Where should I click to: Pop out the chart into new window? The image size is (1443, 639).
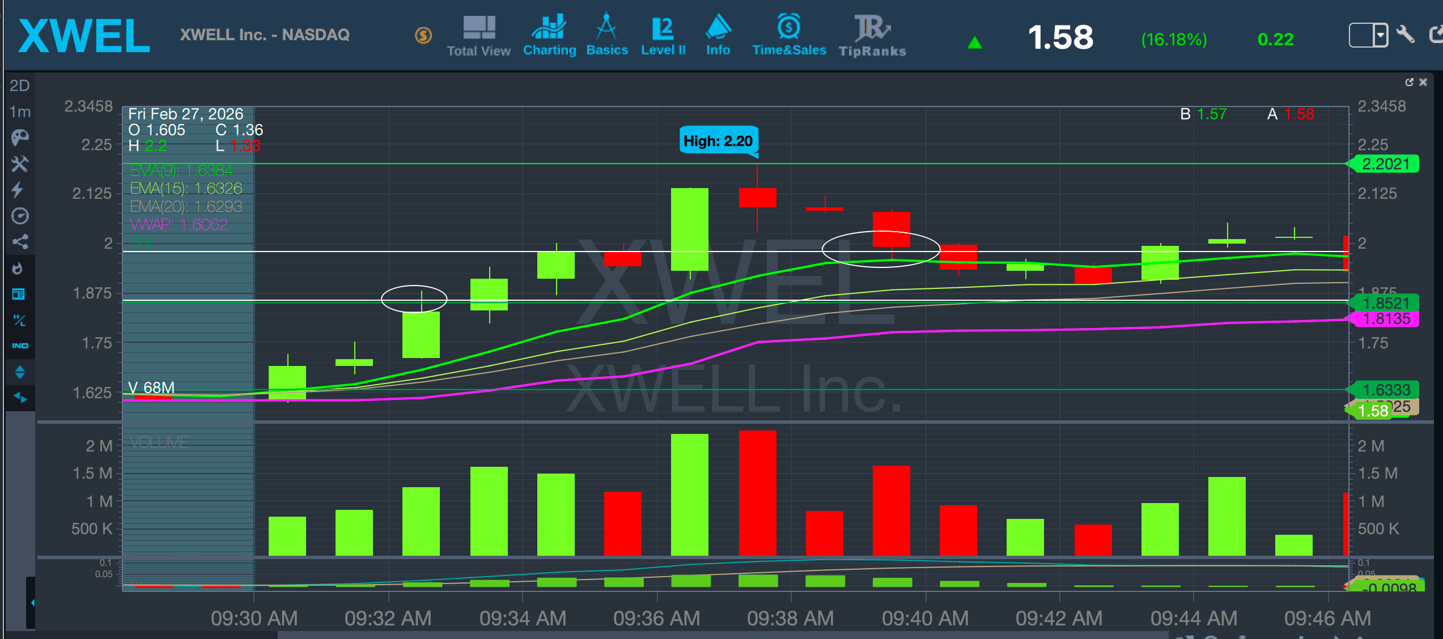click(x=1410, y=82)
